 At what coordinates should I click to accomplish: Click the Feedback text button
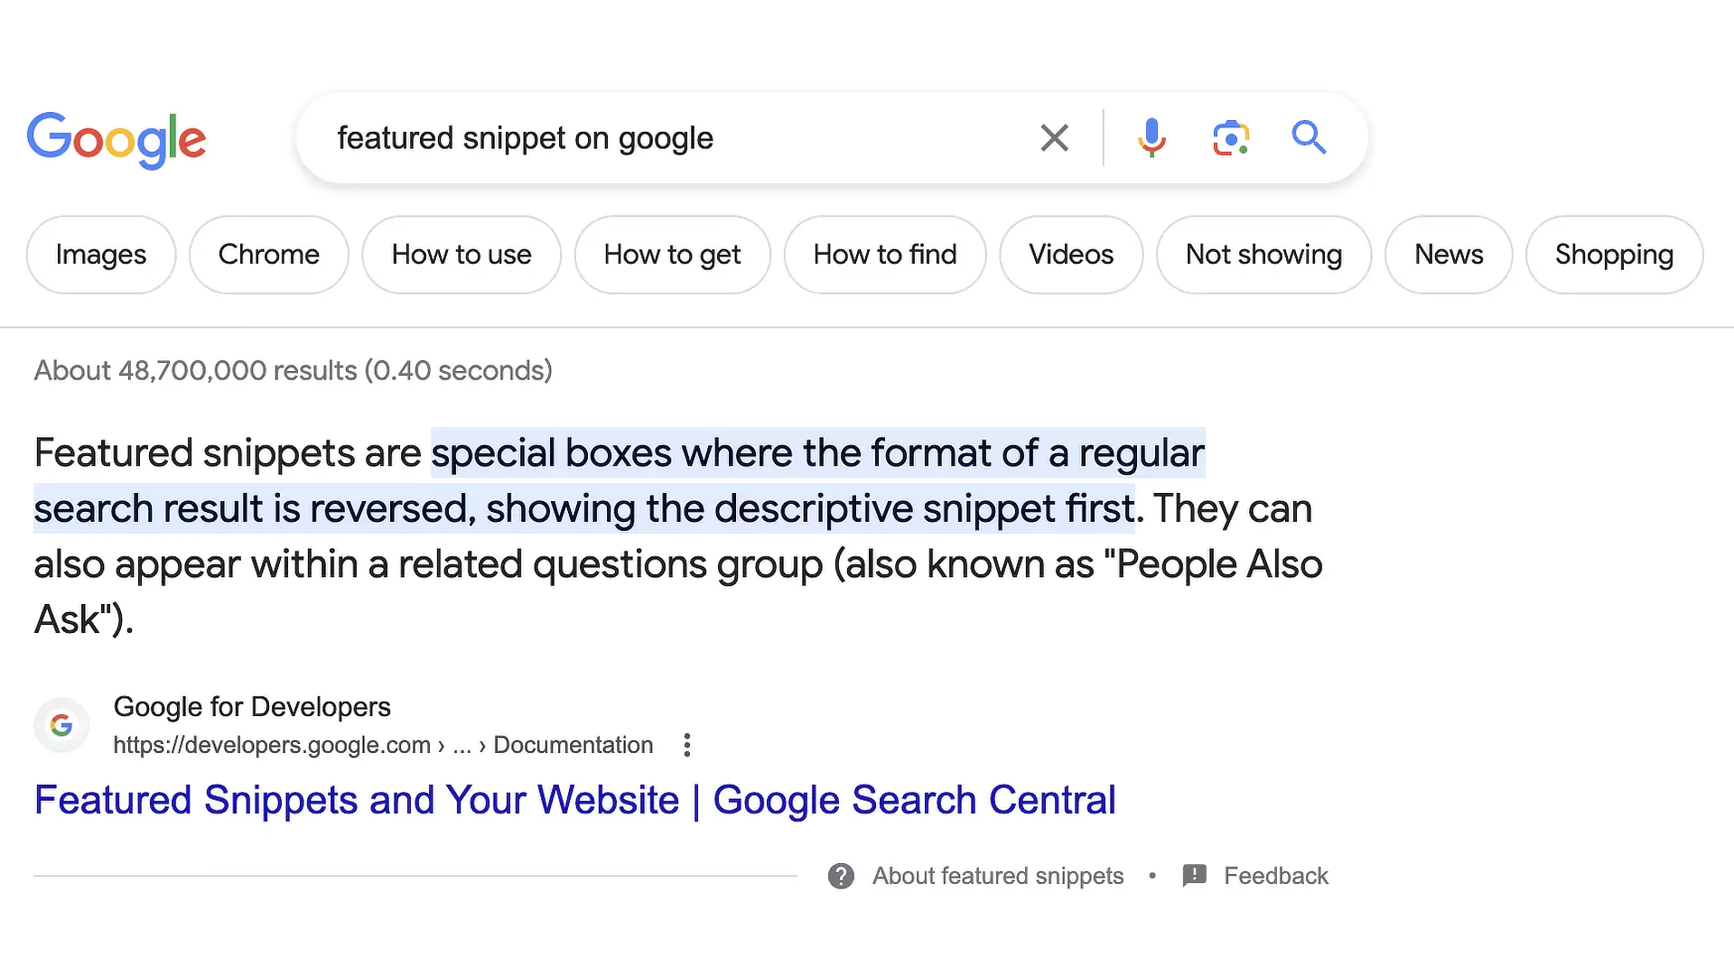pyautogui.click(x=1275, y=875)
